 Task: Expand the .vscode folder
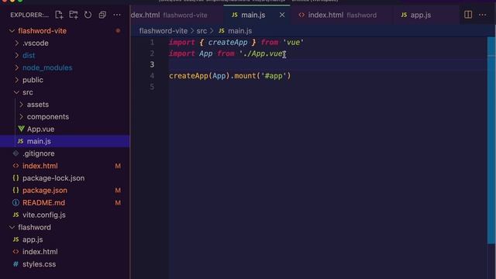tap(17, 43)
